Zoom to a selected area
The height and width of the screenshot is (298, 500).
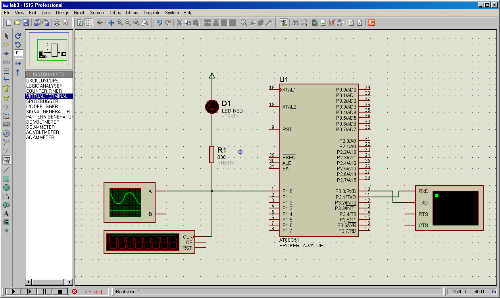(145, 23)
